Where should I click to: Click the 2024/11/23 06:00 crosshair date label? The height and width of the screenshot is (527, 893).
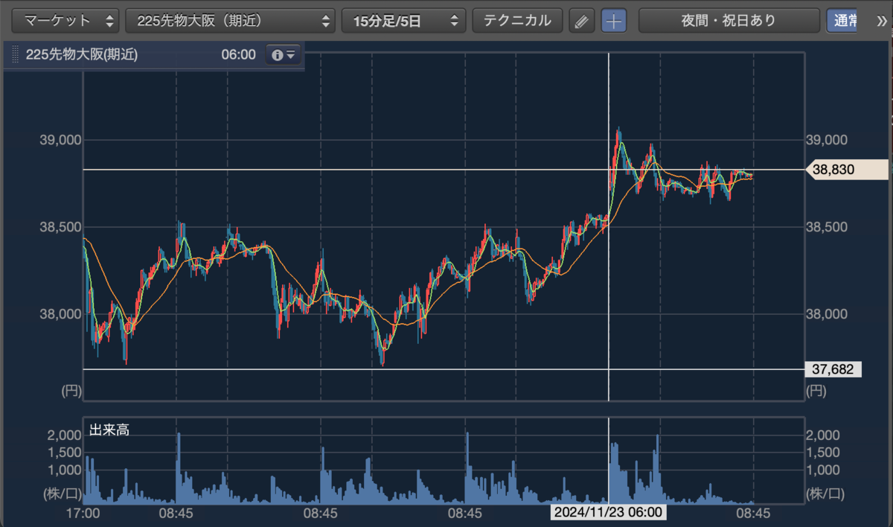tap(608, 512)
